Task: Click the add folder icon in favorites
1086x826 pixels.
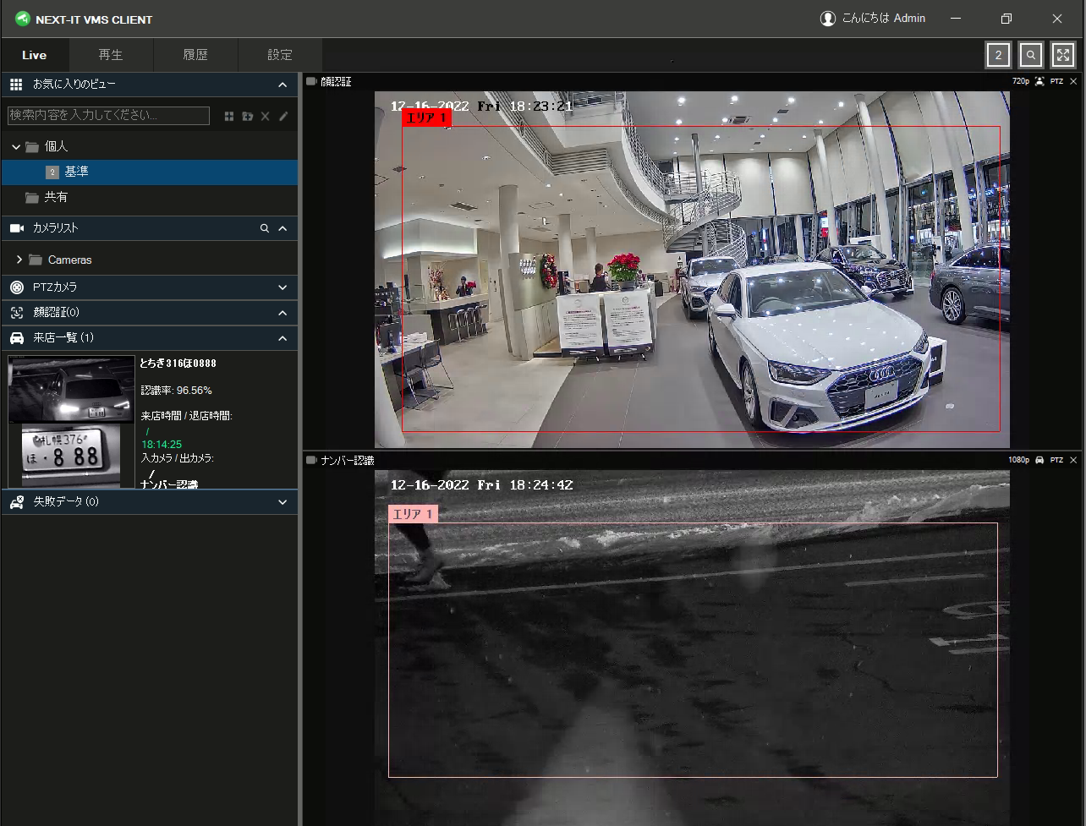Action: [x=247, y=116]
